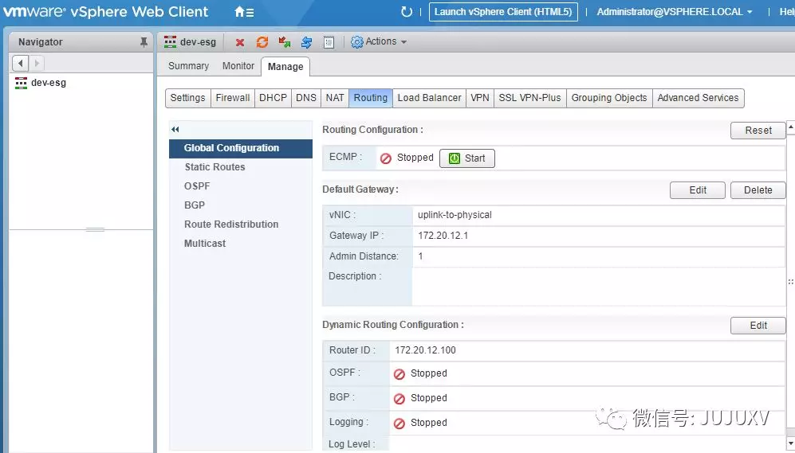Delete the Default Gateway

pyautogui.click(x=758, y=189)
